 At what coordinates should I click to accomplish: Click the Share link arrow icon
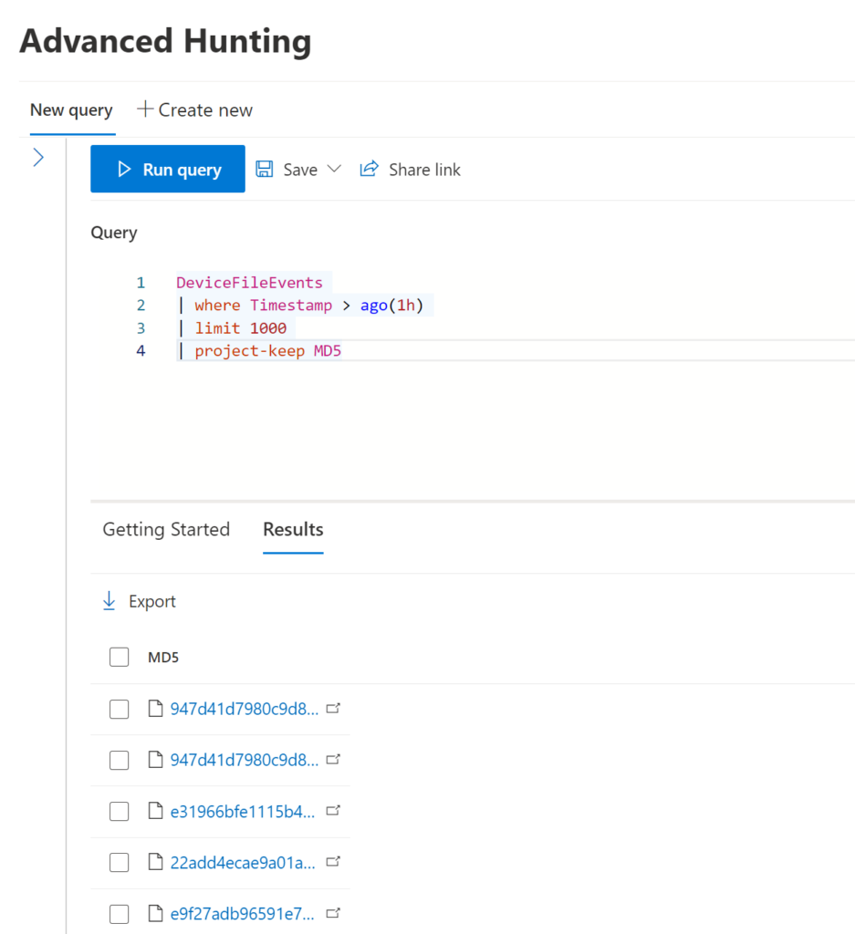[369, 169]
